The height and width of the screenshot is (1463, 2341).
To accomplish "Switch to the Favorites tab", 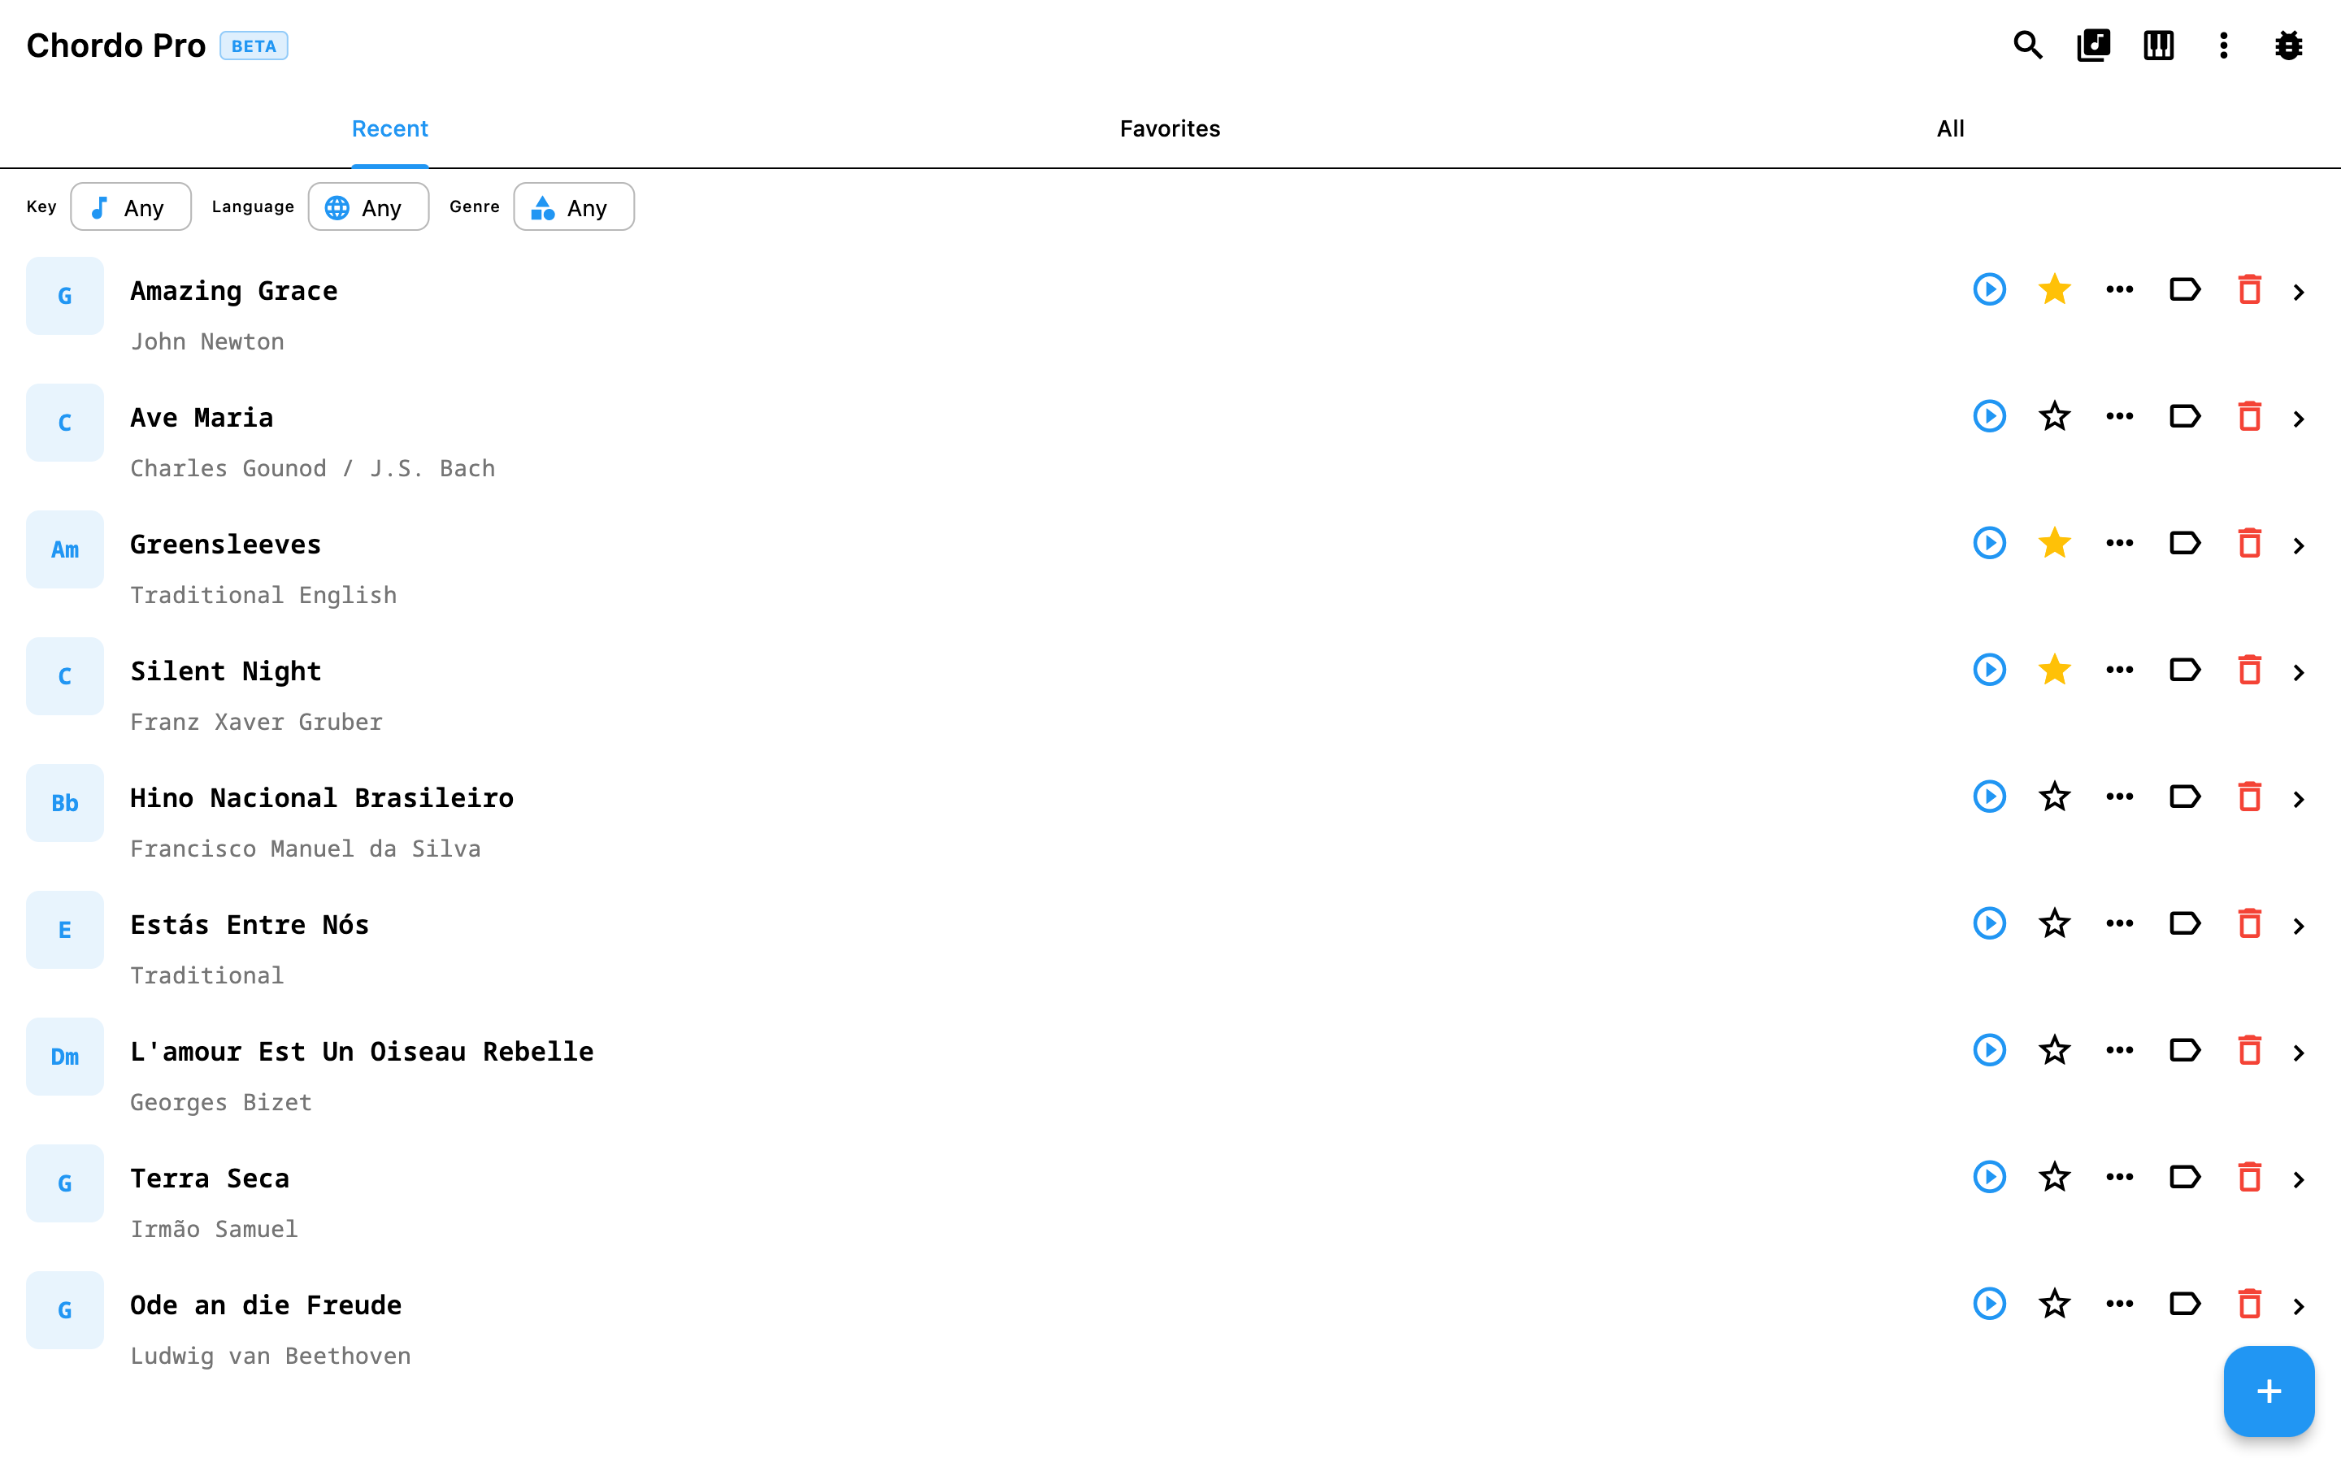I will tap(1170, 128).
